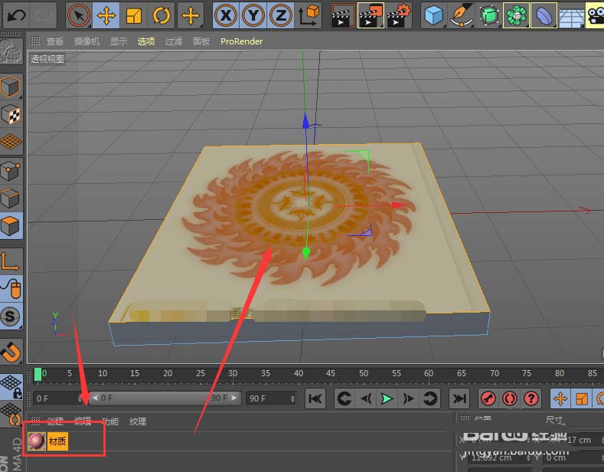Switch the coordinate system icon

tap(309, 15)
